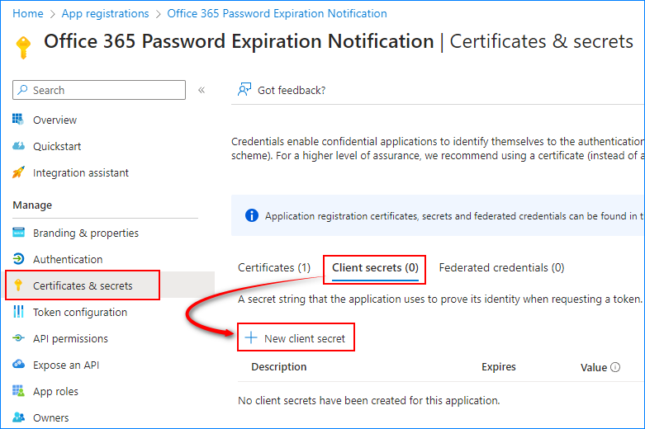This screenshot has height=429, width=645.
Task: Switch to the Certificates (1) tab
Action: pos(274,268)
